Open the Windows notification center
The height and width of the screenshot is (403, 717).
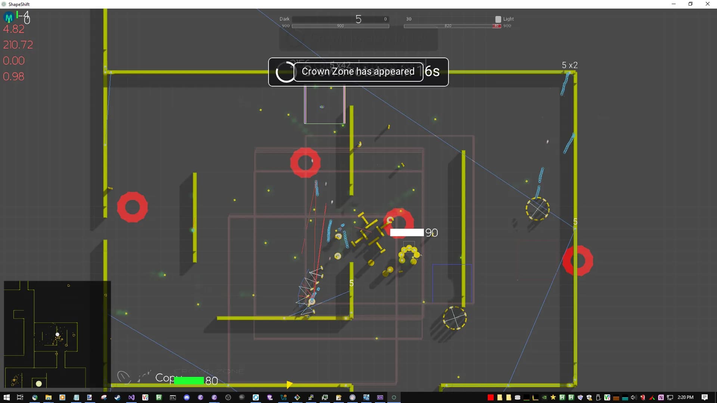point(705,397)
